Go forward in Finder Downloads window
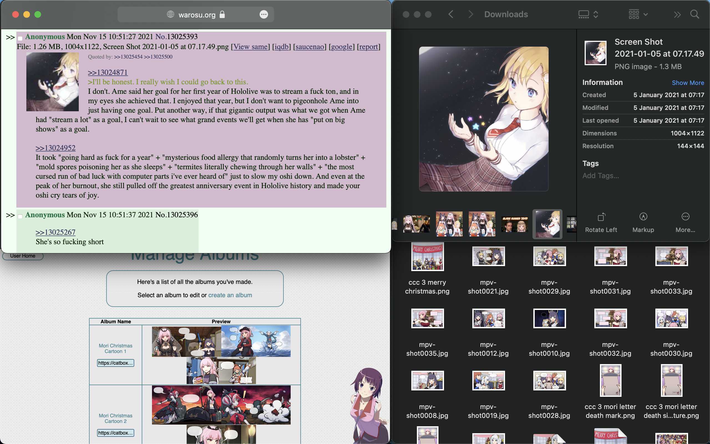 tap(471, 14)
